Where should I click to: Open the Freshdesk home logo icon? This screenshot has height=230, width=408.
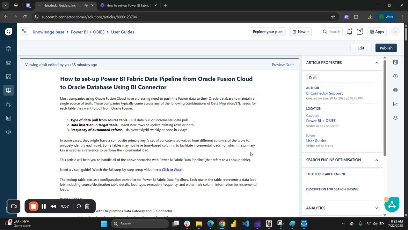click(x=9, y=32)
